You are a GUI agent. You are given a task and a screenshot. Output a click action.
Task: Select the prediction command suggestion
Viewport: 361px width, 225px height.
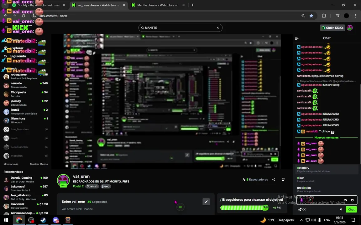pos(327,189)
